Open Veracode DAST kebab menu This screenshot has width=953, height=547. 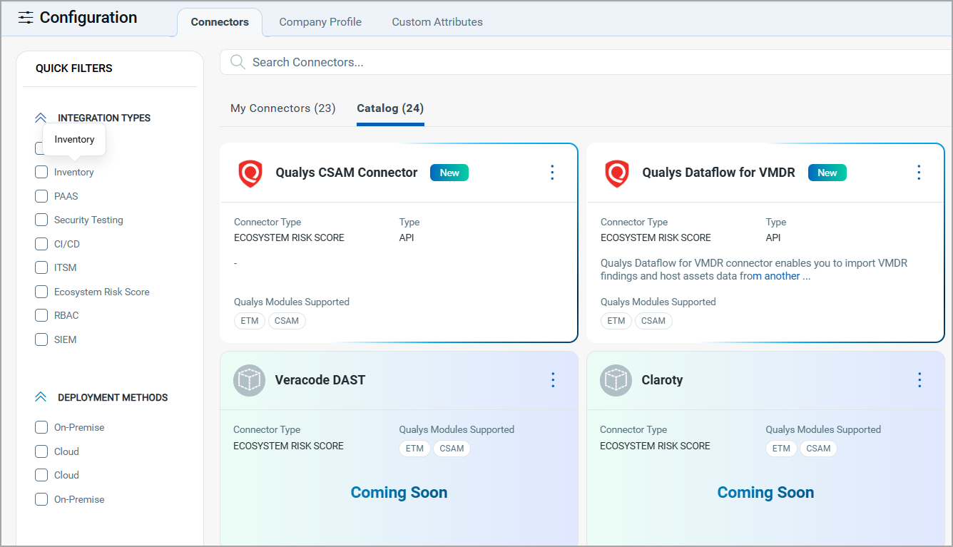pos(553,380)
